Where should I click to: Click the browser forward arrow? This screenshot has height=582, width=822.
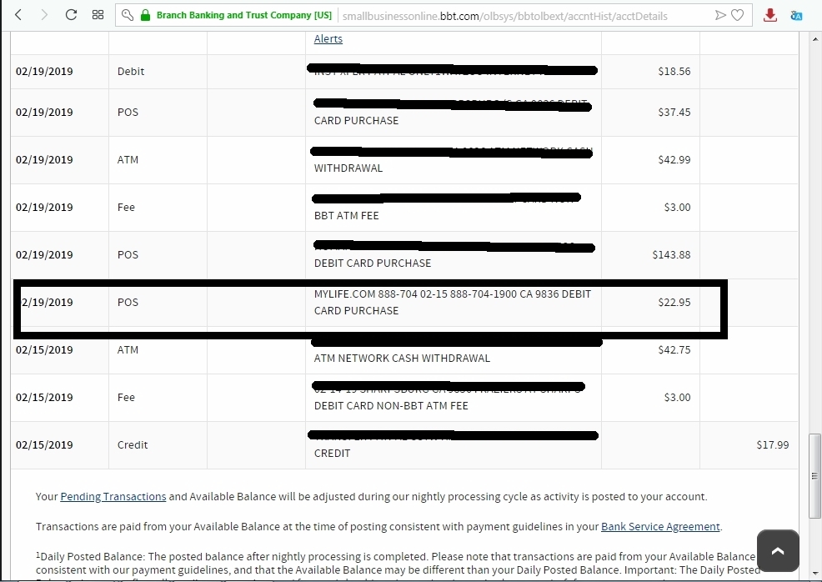tap(44, 15)
